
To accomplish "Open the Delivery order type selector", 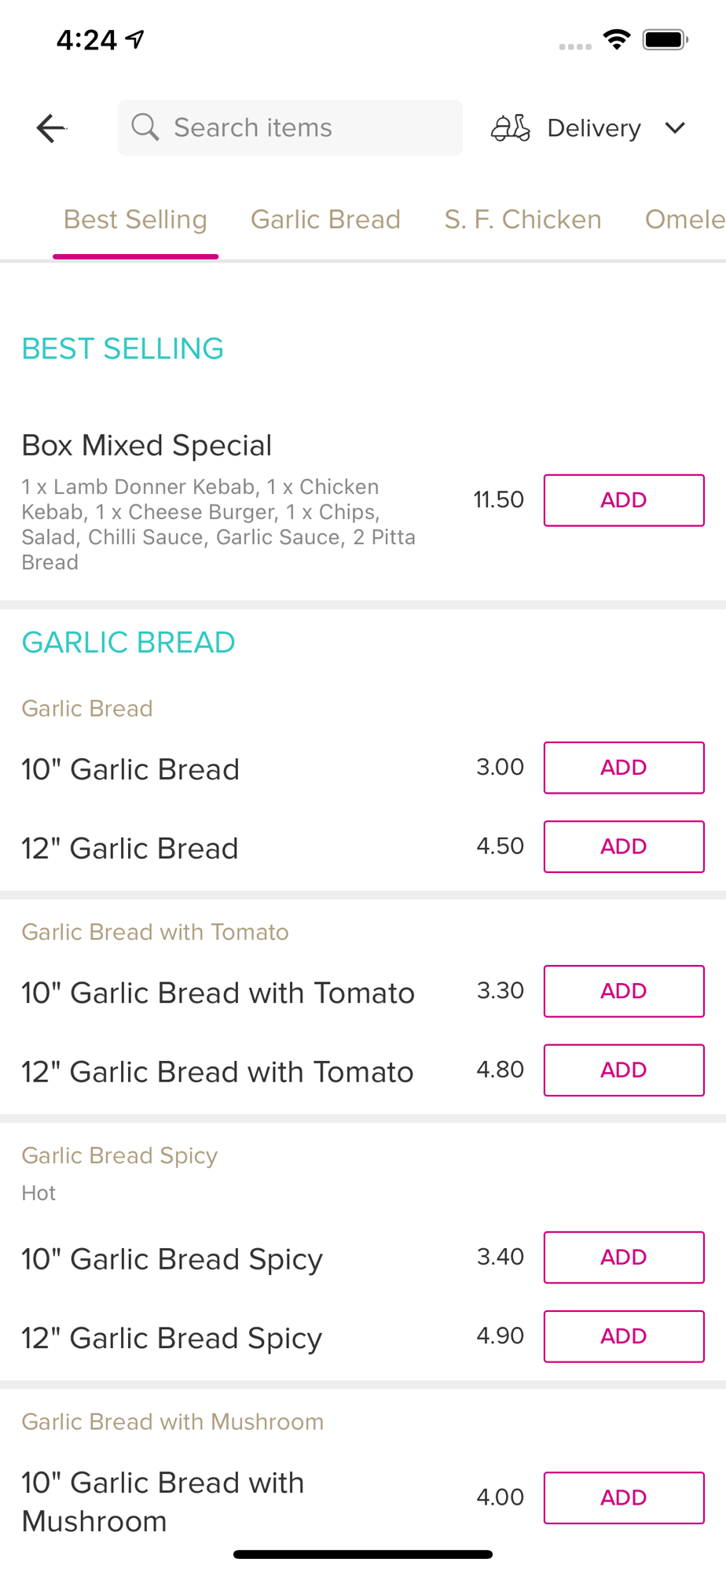I will tap(589, 127).
